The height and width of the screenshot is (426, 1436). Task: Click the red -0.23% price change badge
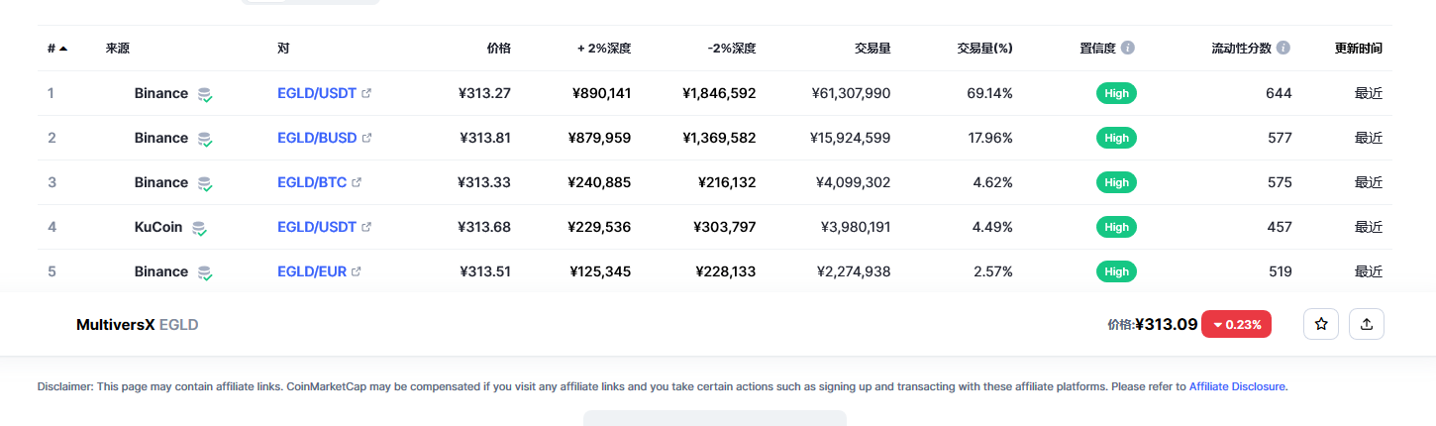(1236, 324)
